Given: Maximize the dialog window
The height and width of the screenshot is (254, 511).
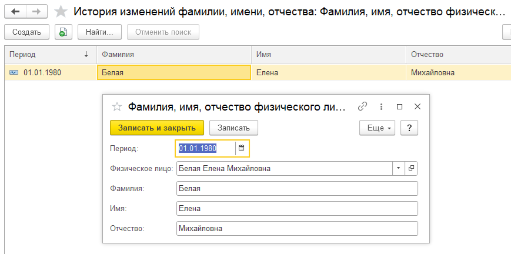Looking at the screenshot, I should pyautogui.click(x=399, y=106).
